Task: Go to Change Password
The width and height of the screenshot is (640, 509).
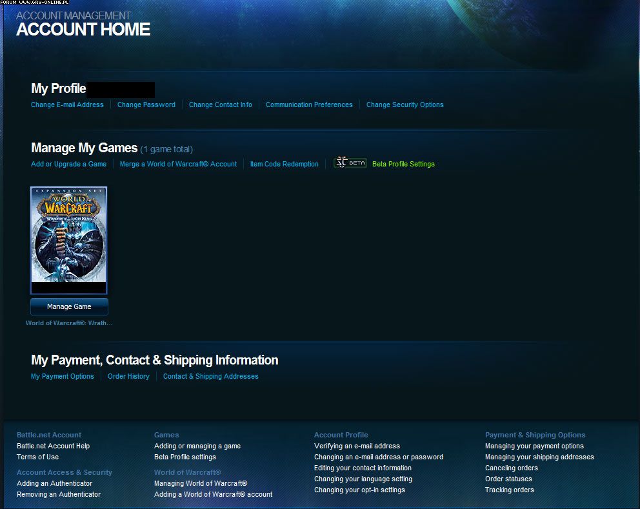Action: pyautogui.click(x=146, y=105)
